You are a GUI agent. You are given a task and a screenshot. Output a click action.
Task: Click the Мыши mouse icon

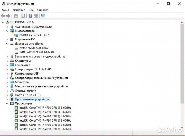click(12, 86)
